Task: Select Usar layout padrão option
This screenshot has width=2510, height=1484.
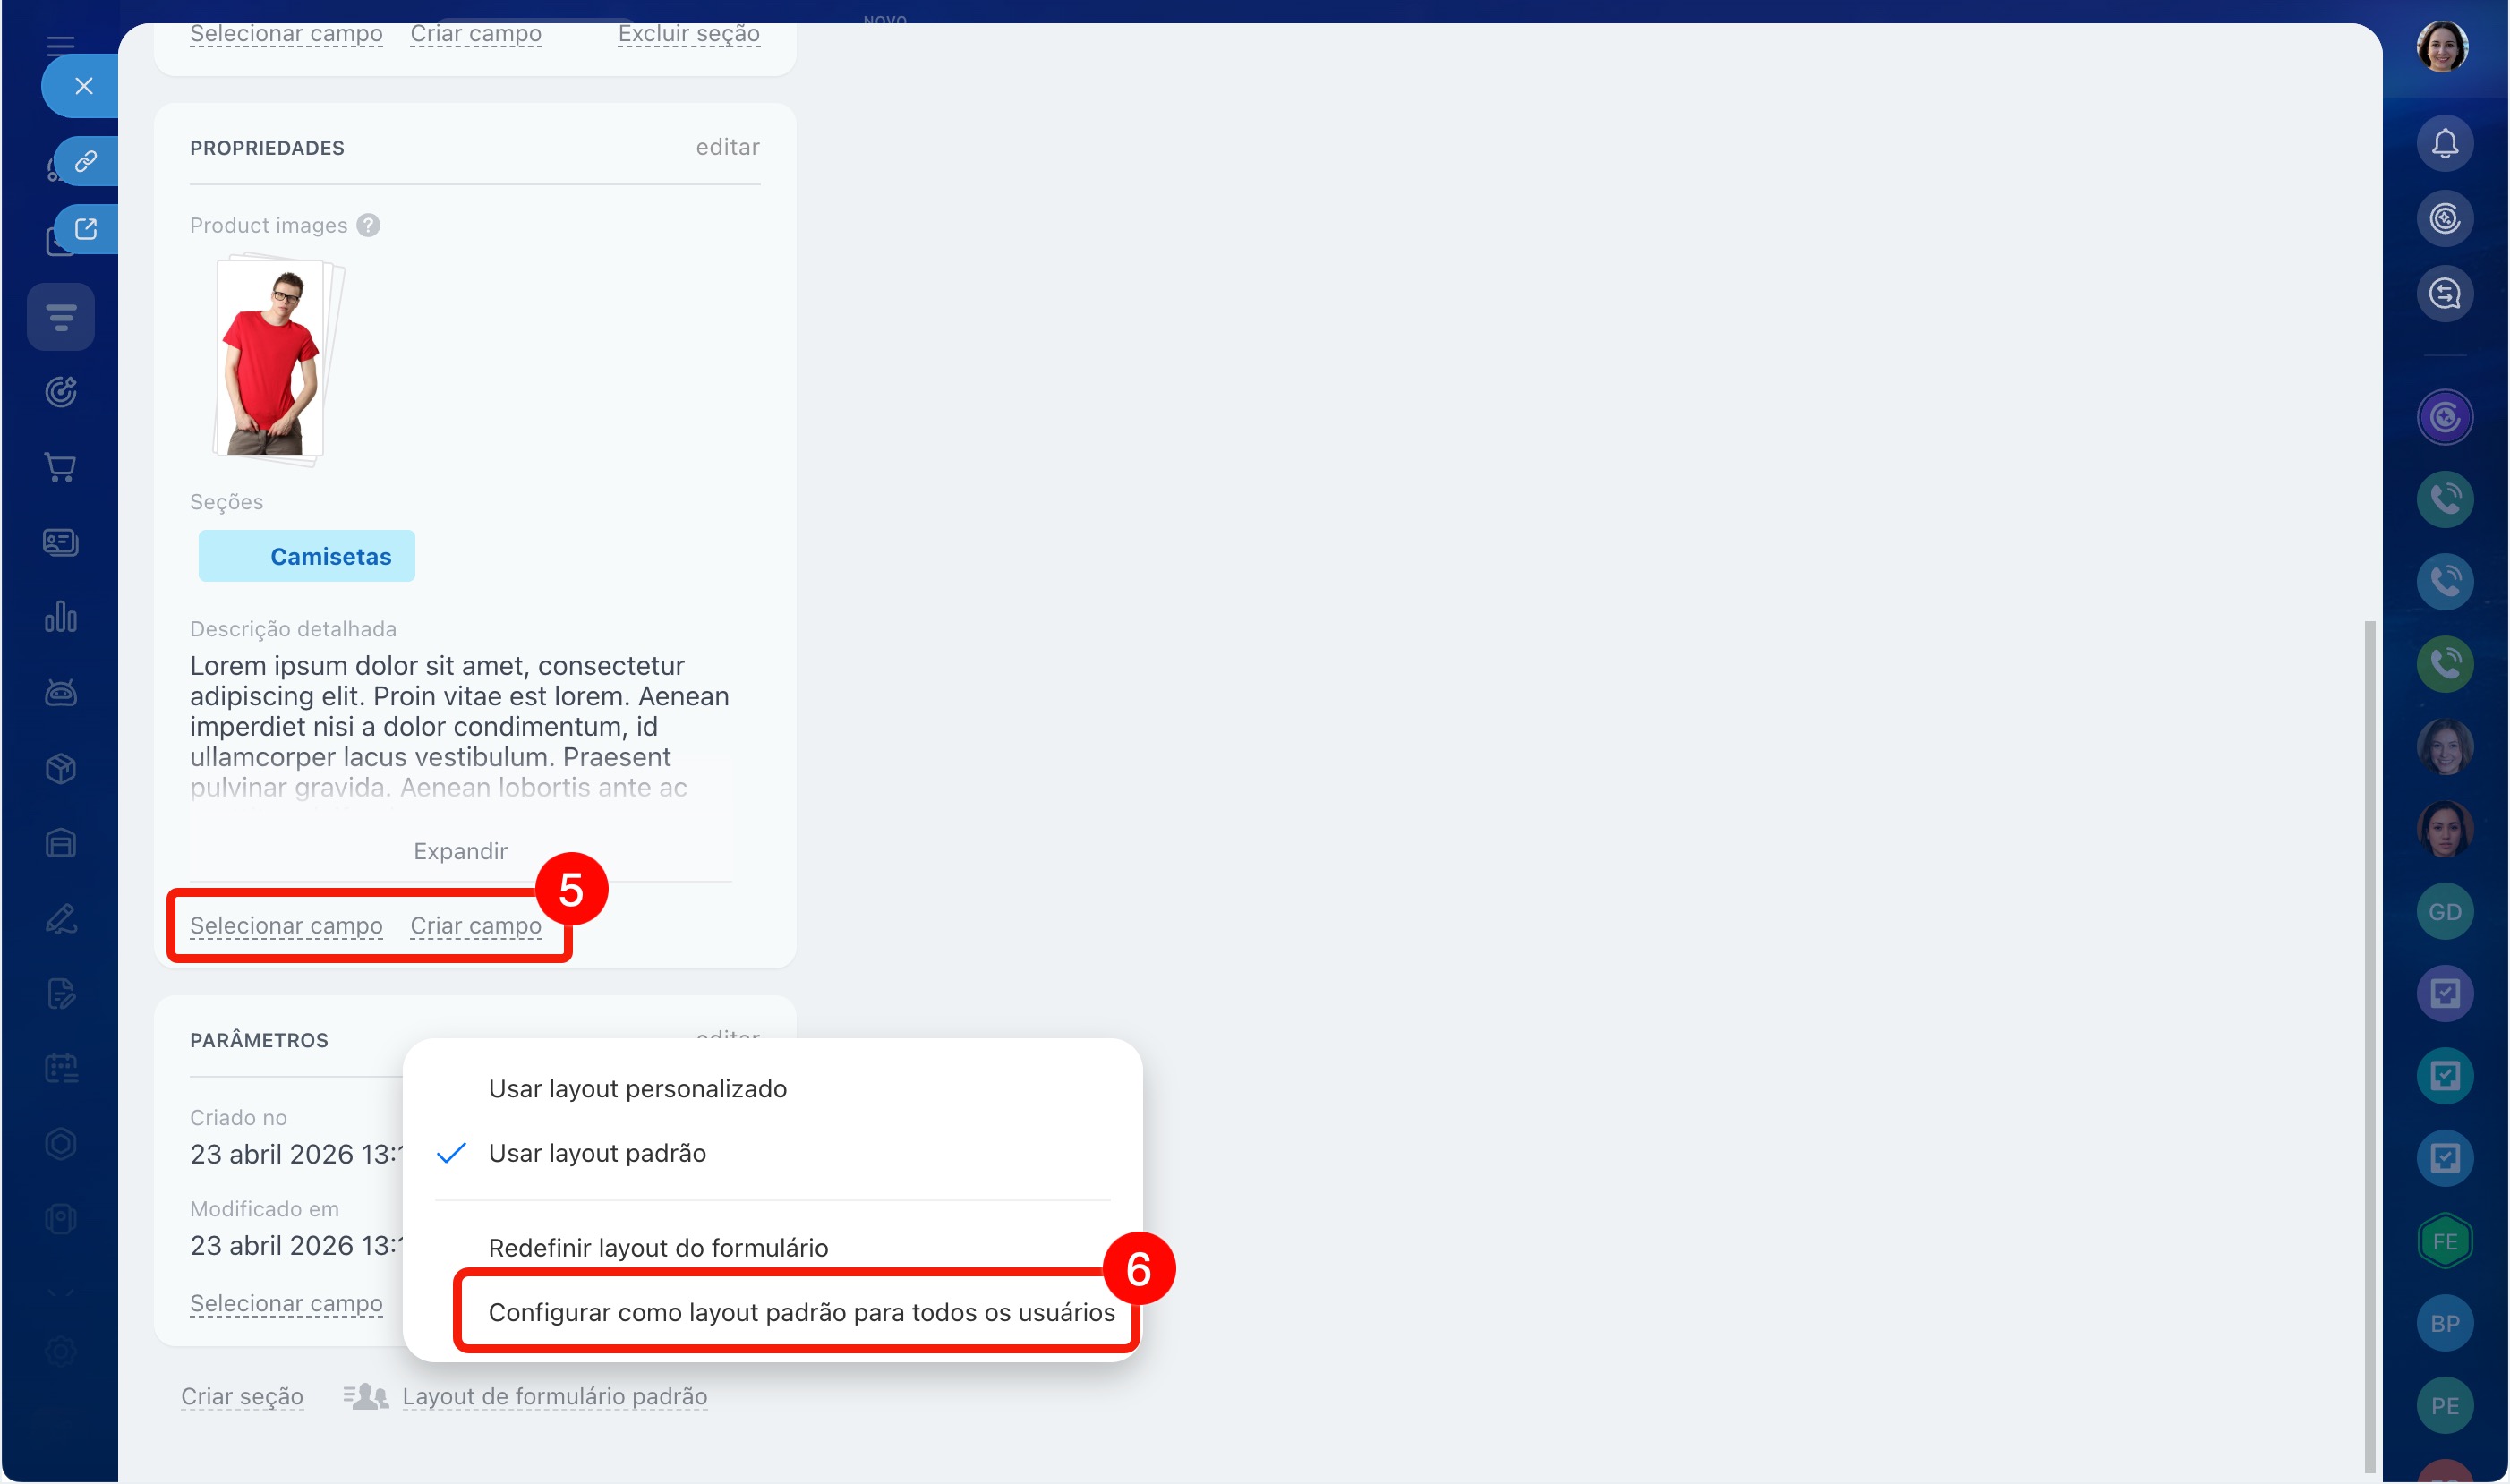Action: coord(597,1153)
